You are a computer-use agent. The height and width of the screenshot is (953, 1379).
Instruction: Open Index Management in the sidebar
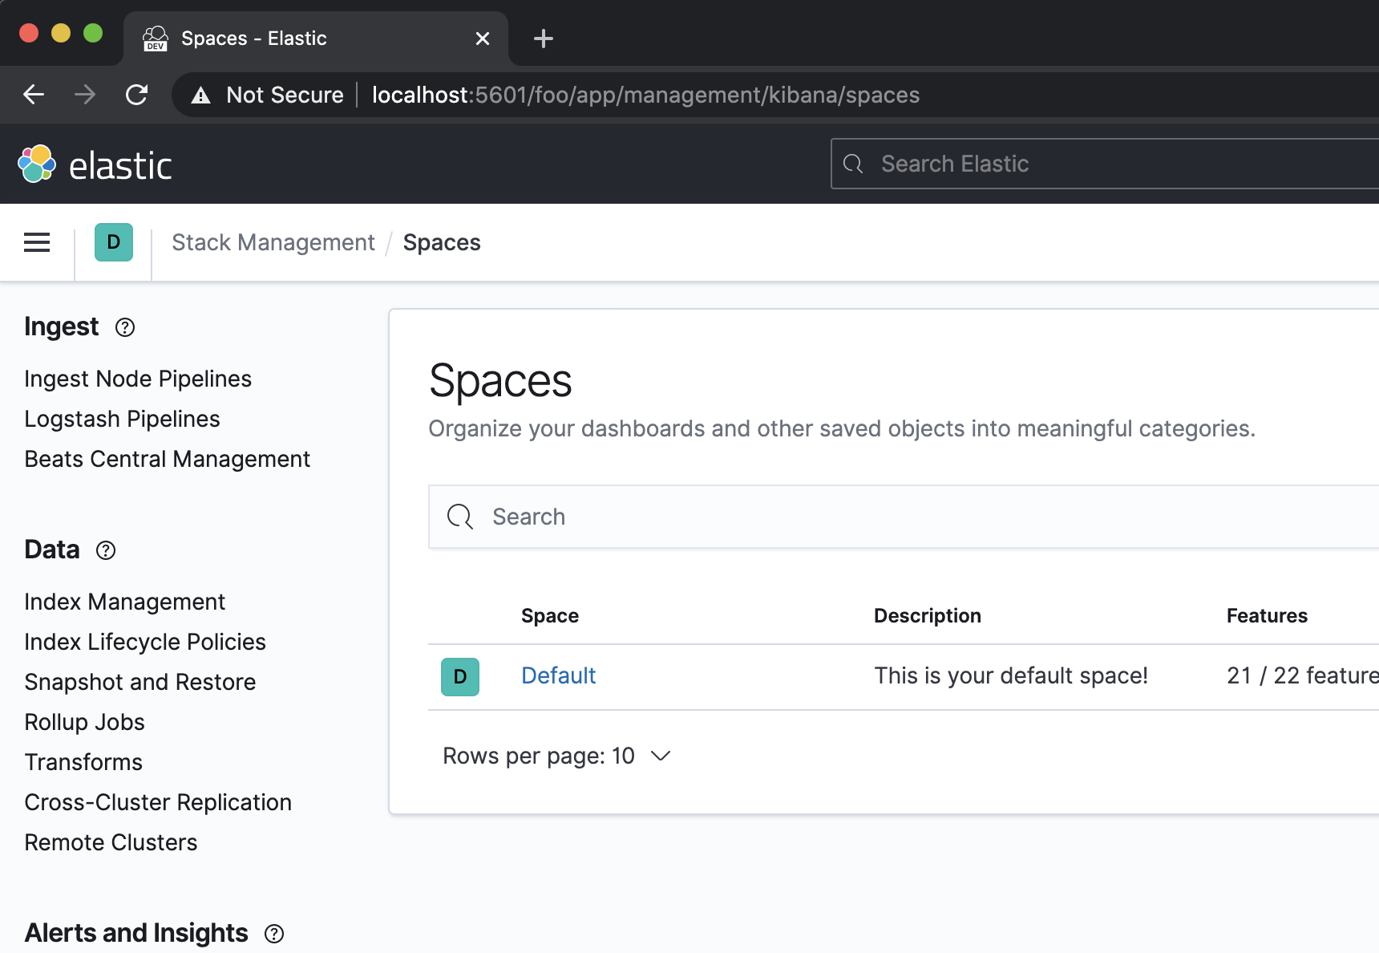[124, 602]
